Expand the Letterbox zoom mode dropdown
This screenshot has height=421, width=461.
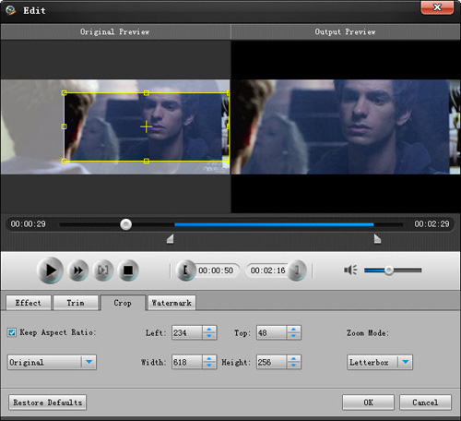click(x=380, y=362)
